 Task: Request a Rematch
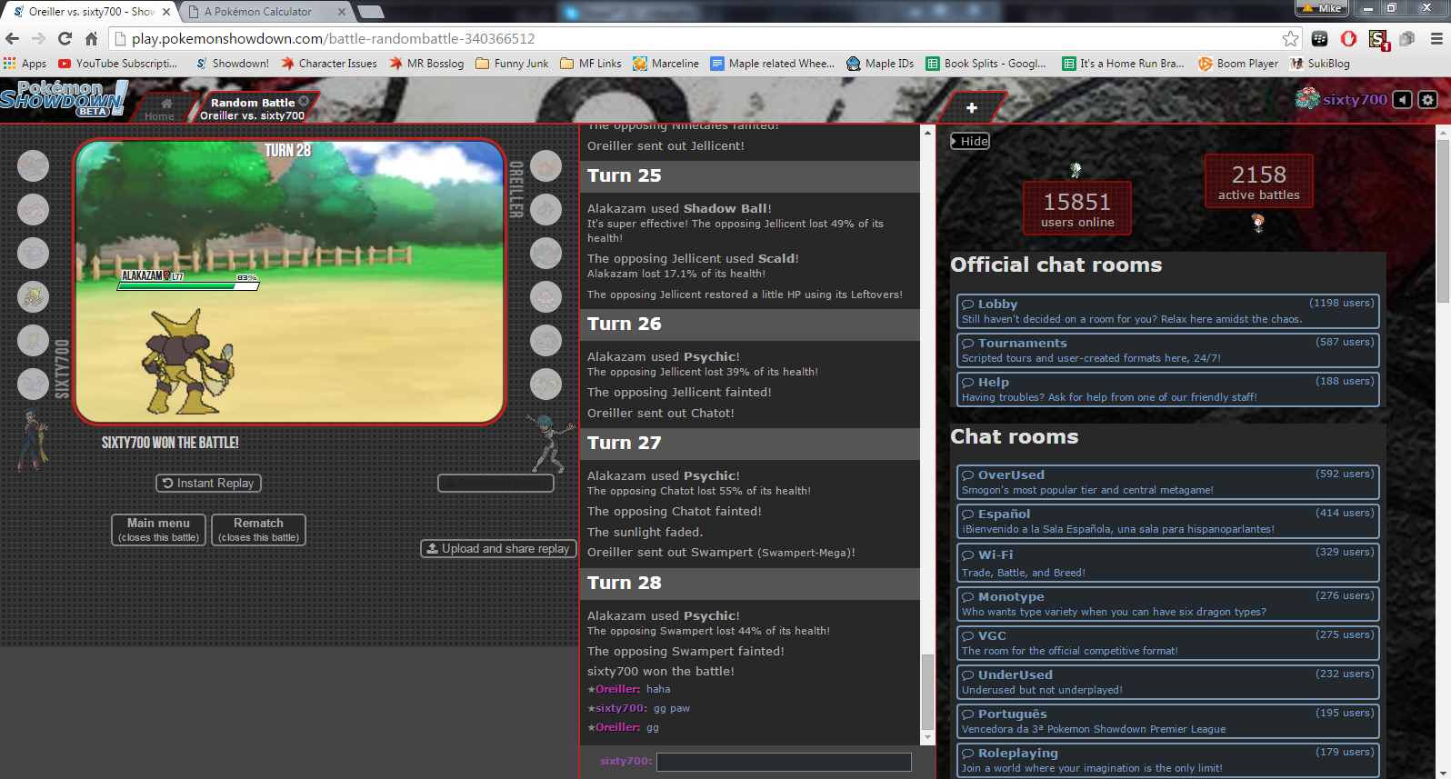click(258, 530)
